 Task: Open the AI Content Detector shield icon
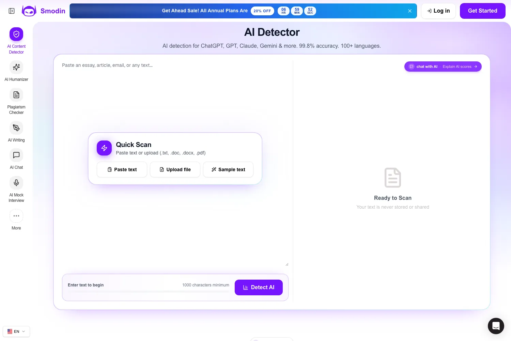16,34
